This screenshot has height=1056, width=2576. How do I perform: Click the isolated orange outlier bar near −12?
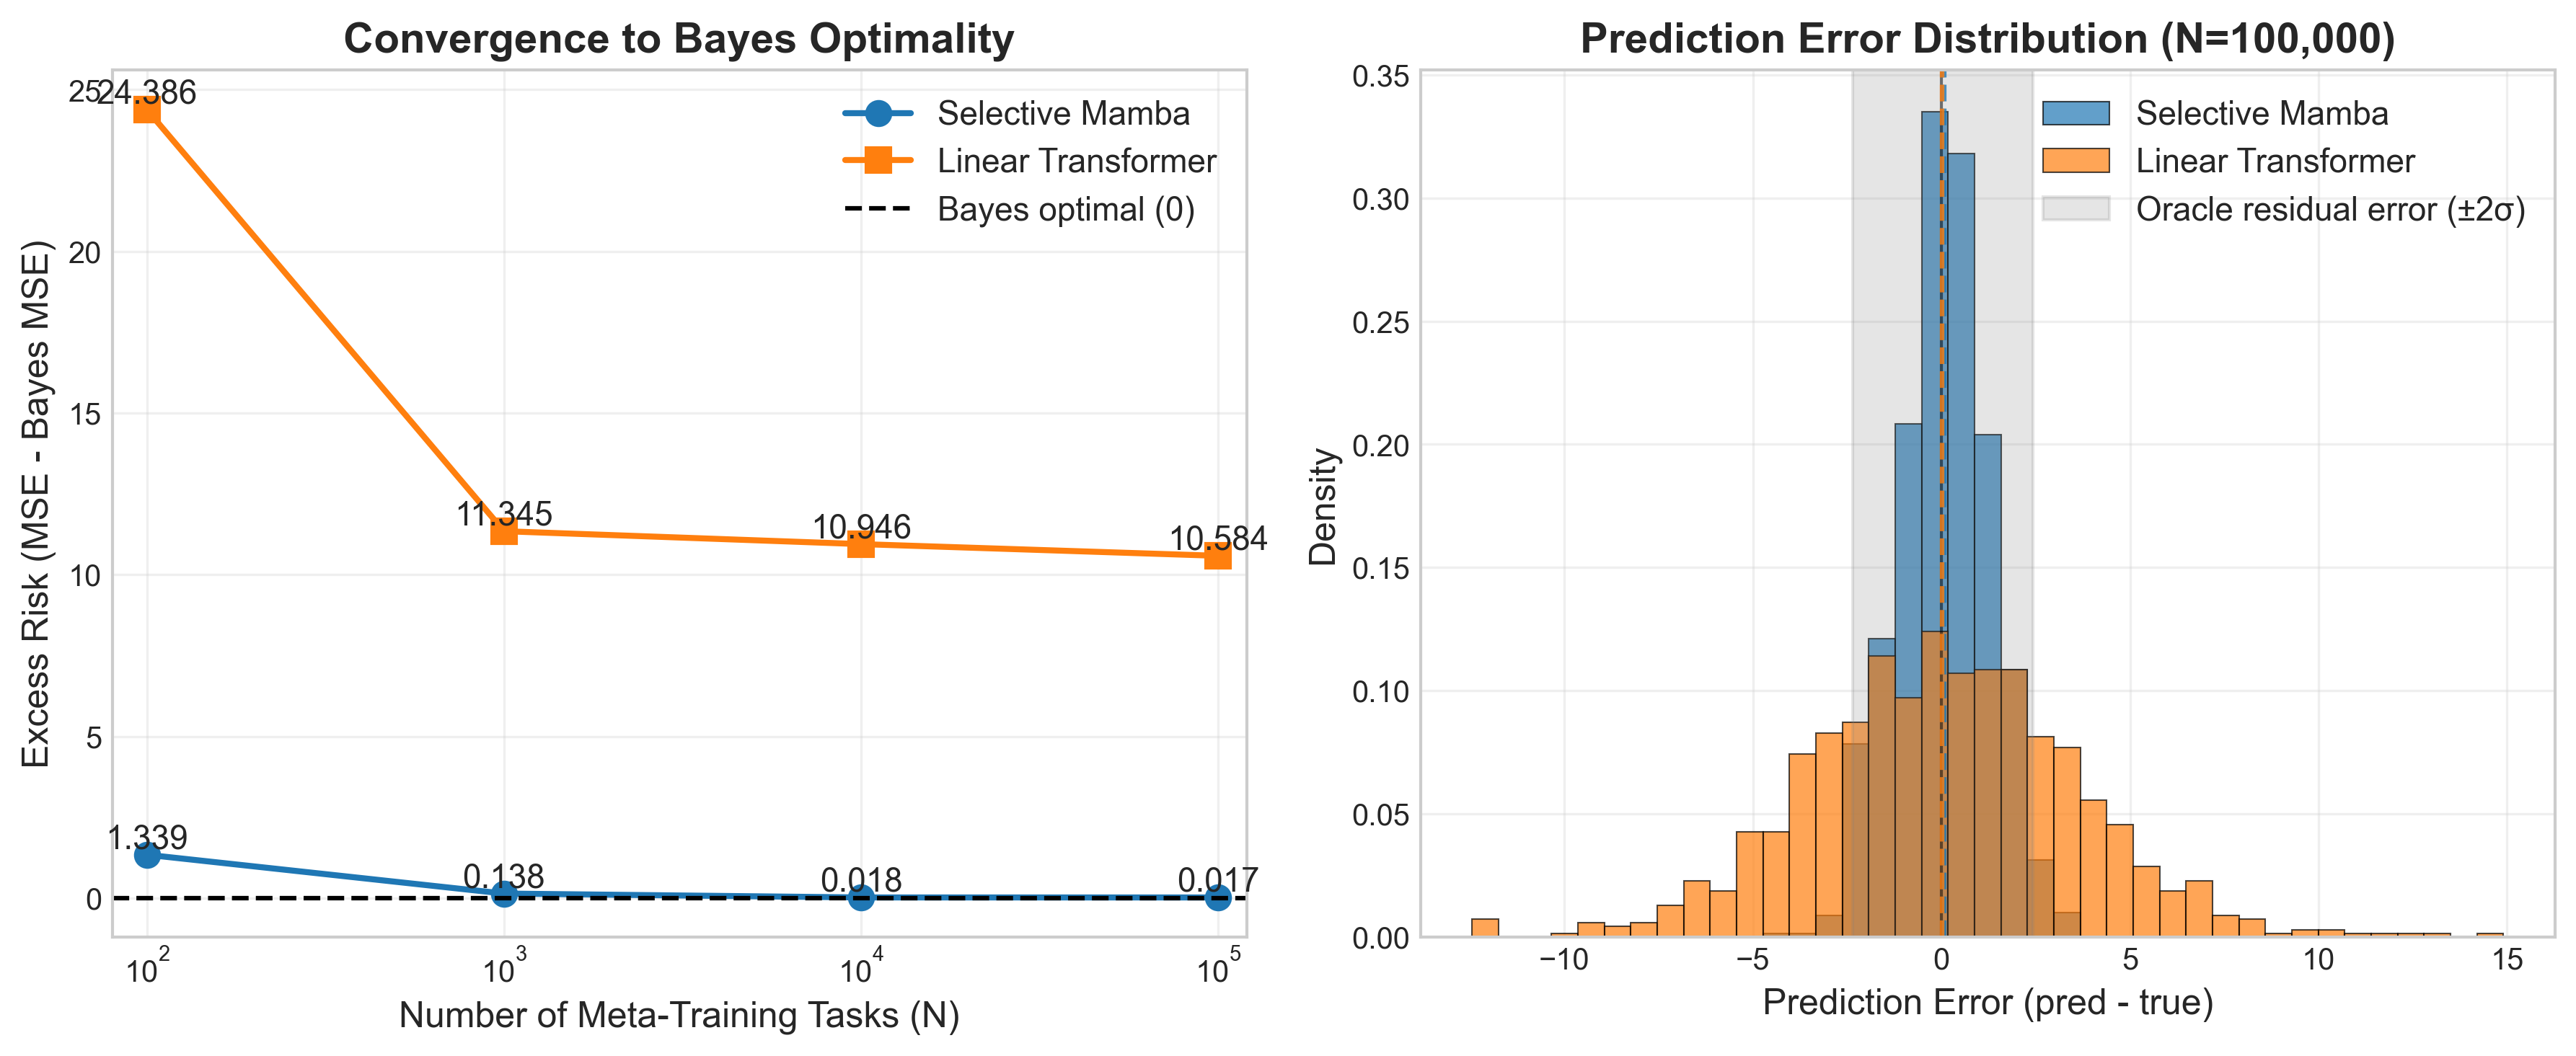coord(1485,928)
